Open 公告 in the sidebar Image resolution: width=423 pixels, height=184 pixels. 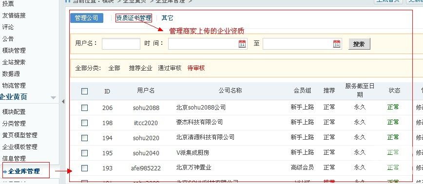[8, 39]
